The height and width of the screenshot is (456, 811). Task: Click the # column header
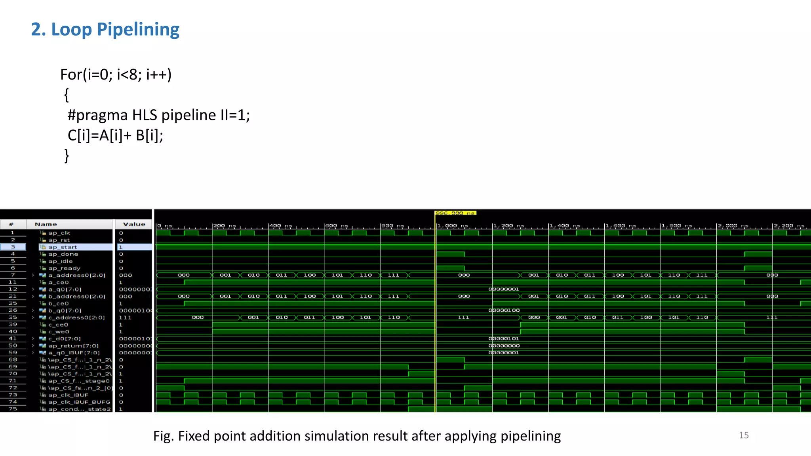coord(13,224)
